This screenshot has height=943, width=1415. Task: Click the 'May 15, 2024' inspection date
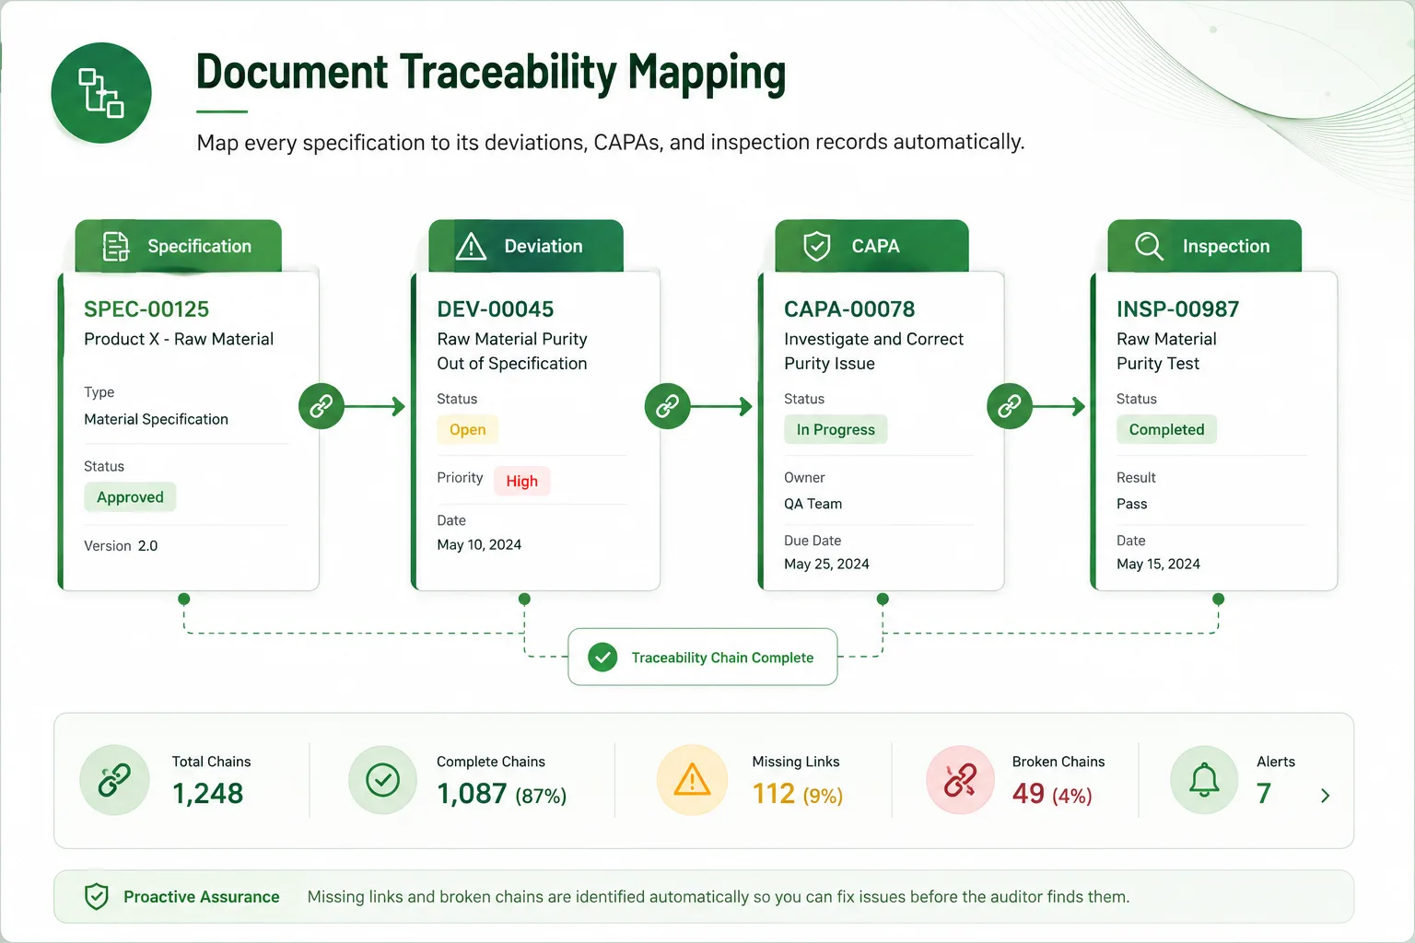click(1158, 564)
